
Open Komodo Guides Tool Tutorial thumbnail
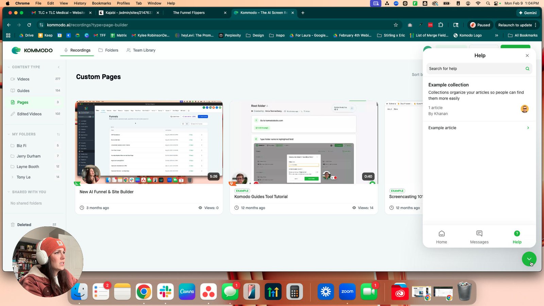tap(304, 142)
